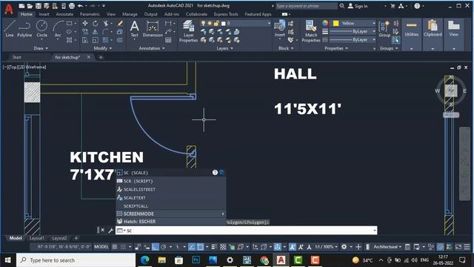This screenshot has width=474, height=267.
Task: Switch to the Annotate ribbon tab
Action: (x=64, y=14)
